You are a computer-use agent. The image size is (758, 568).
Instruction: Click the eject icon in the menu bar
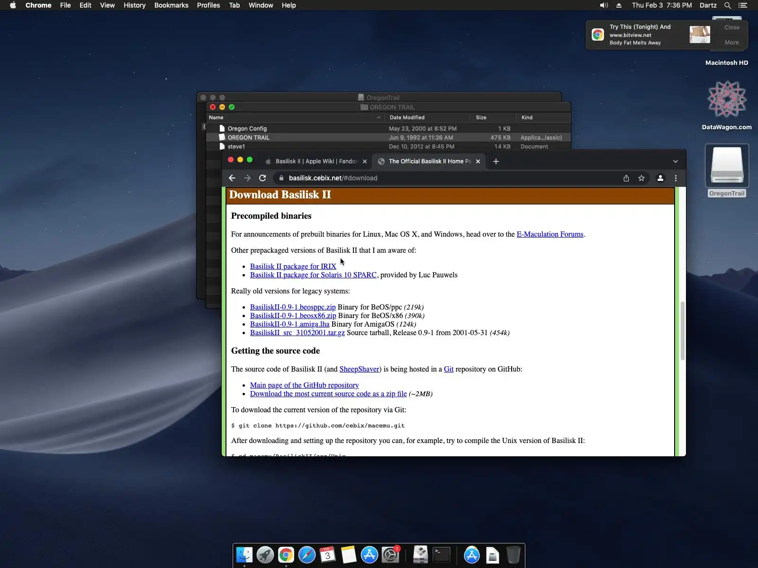pos(619,5)
